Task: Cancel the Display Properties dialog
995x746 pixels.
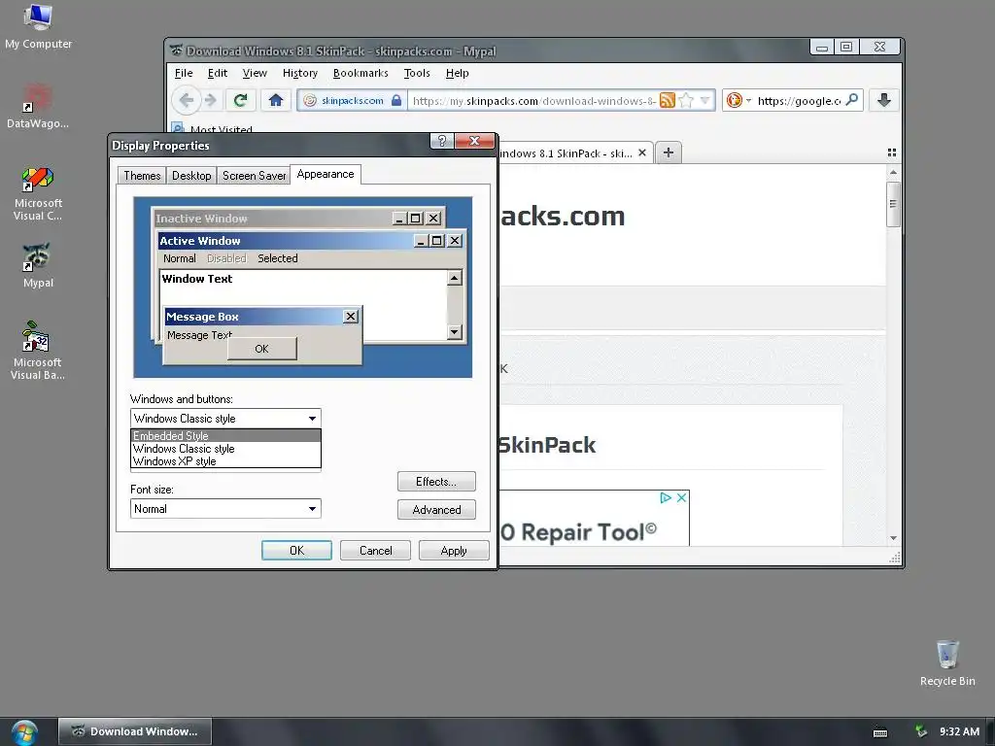Action: 375,550
